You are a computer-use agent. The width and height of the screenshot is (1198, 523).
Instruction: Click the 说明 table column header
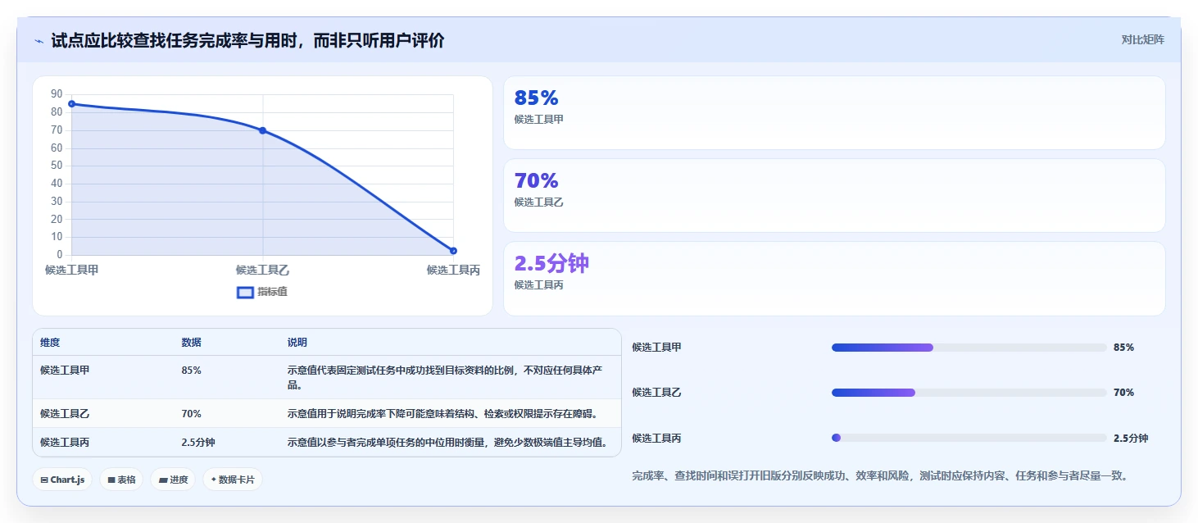click(x=297, y=343)
